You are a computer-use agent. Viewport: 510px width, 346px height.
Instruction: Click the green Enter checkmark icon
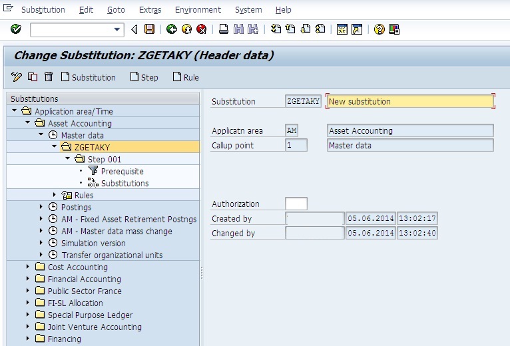16,29
